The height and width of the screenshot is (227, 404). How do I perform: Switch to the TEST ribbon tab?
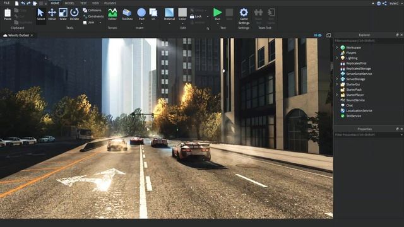[83, 3]
